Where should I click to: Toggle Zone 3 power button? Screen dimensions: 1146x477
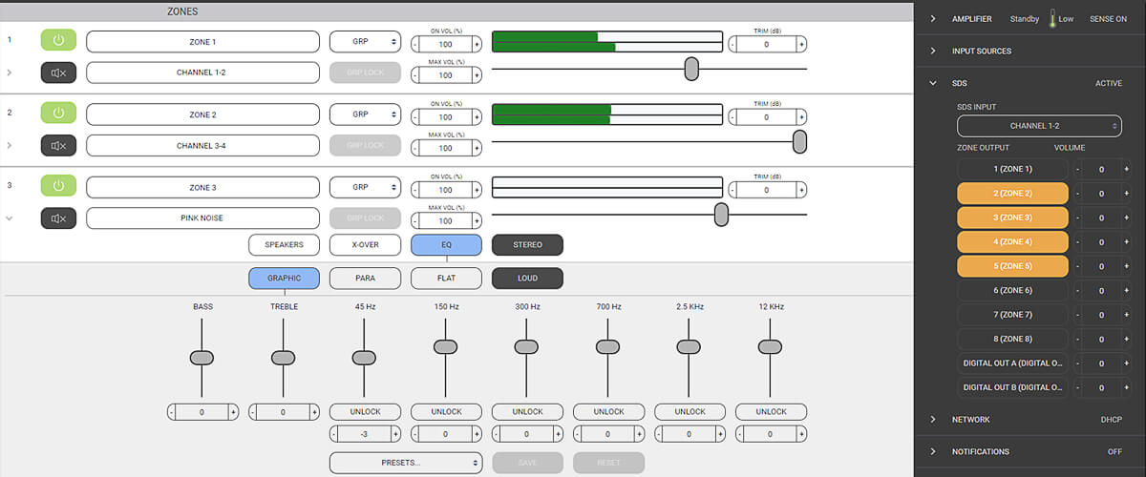[58, 187]
